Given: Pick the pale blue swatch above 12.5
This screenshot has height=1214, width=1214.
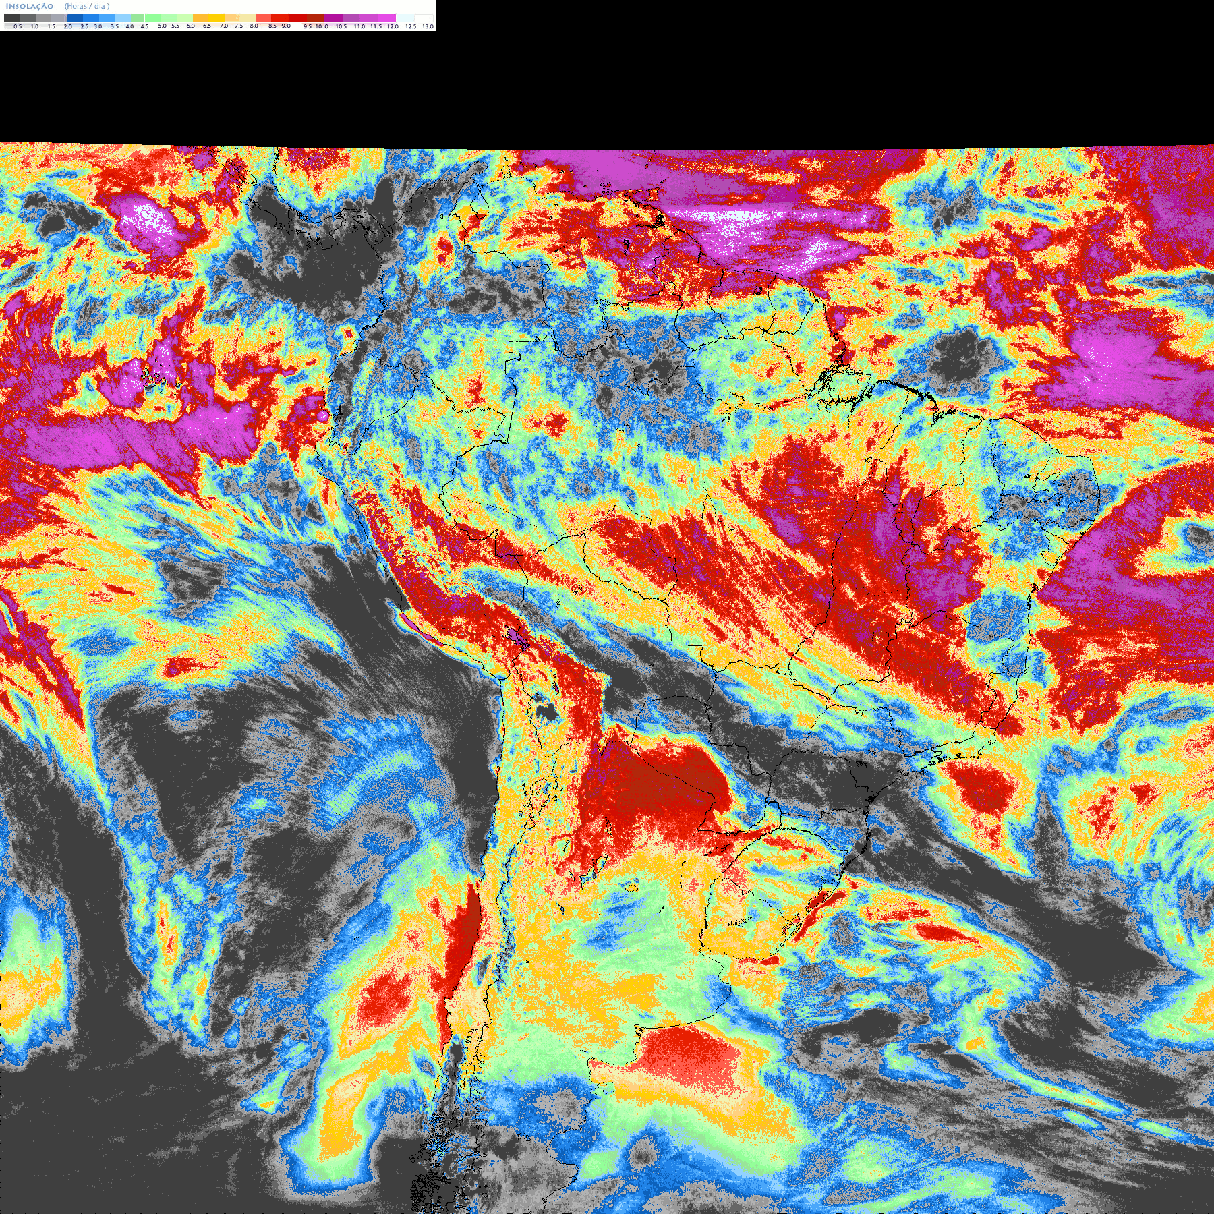Looking at the screenshot, I should (x=405, y=18).
